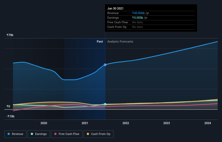Viewport: 222px width, 142px height.
Task: Toggle the Revenue legend series
Action: pyautogui.click(x=15, y=134)
